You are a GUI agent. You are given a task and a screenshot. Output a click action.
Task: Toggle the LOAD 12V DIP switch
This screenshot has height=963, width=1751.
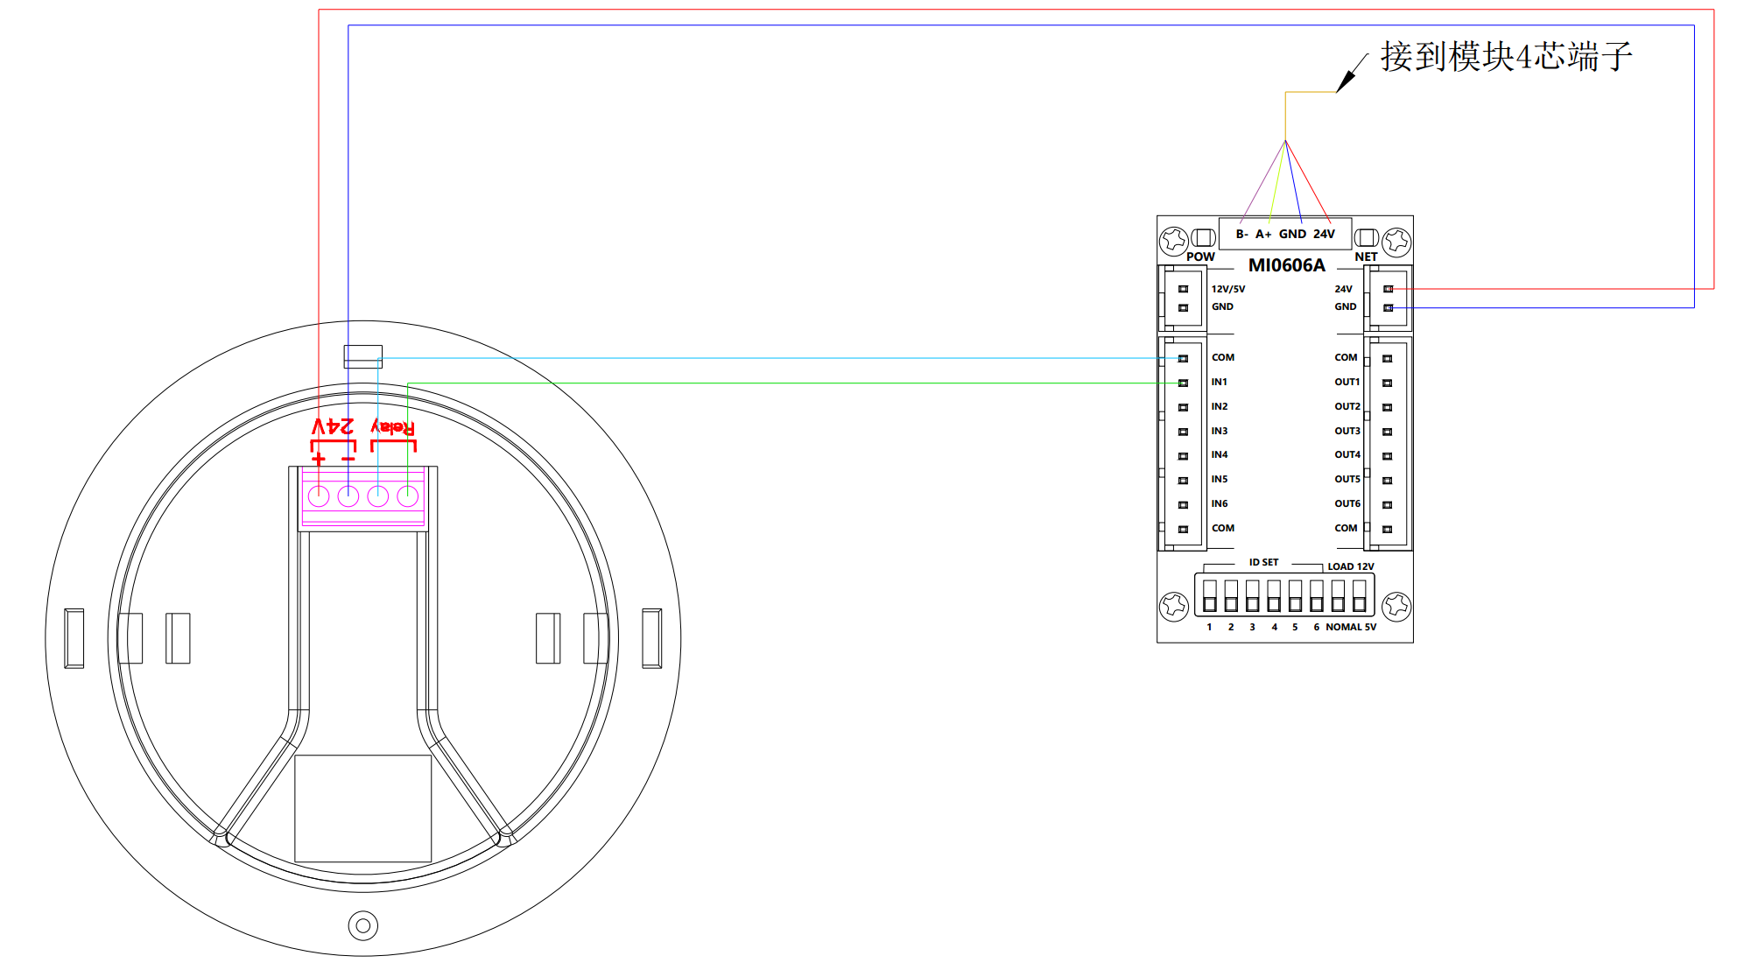1359,596
